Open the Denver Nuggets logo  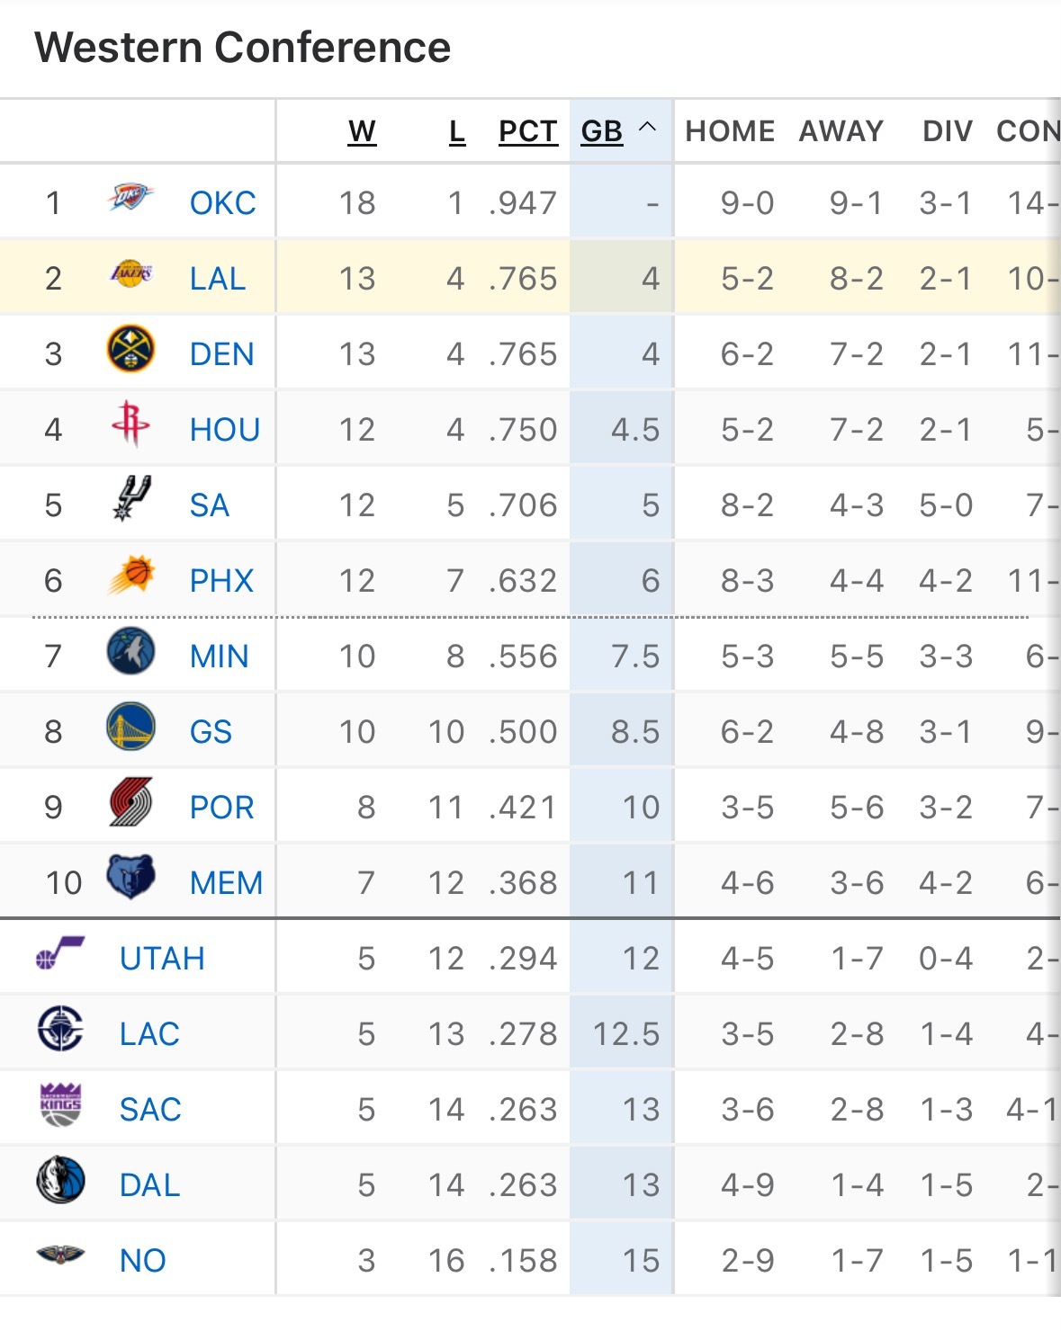pyautogui.click(x=130, y=350)
